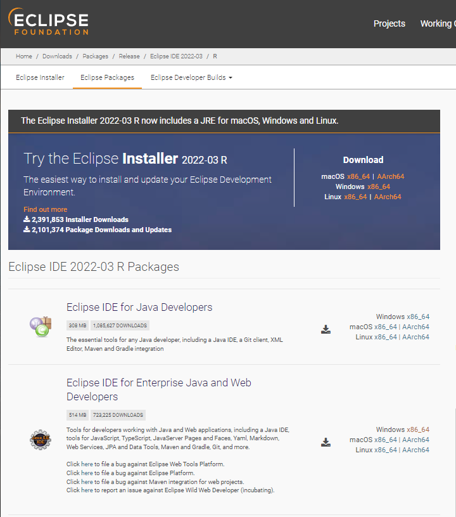
Task: Java Developers: download Windows x86_64
Action: pyautogui.click(x=418, y=317)
